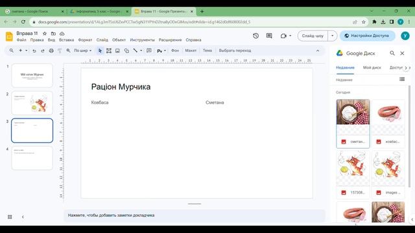415x233 pixels.
Task: Open the camera meeting dropdown
Action: pos(286,36)
